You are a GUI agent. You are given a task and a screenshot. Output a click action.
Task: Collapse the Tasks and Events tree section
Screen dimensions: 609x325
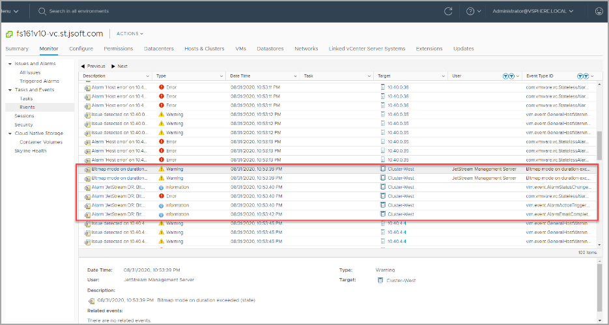point(9,90)
